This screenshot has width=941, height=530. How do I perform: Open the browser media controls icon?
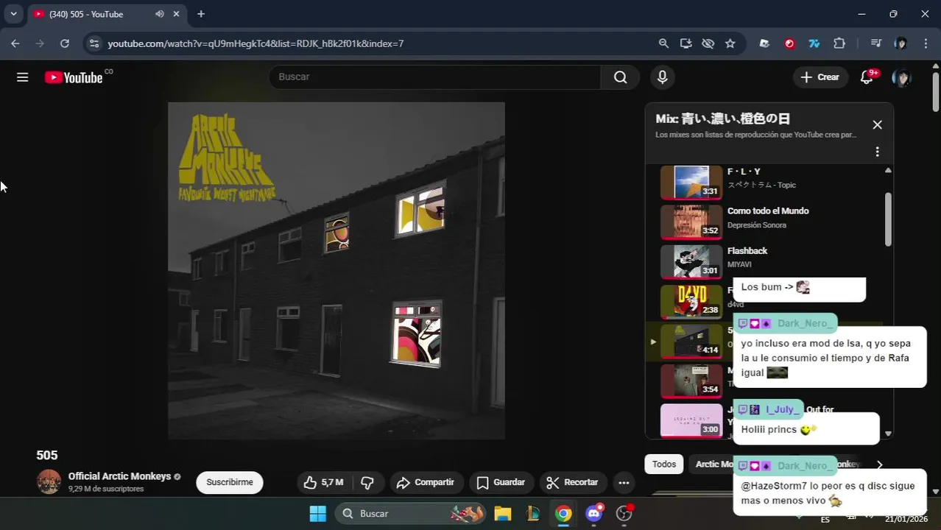pos(875,43)
